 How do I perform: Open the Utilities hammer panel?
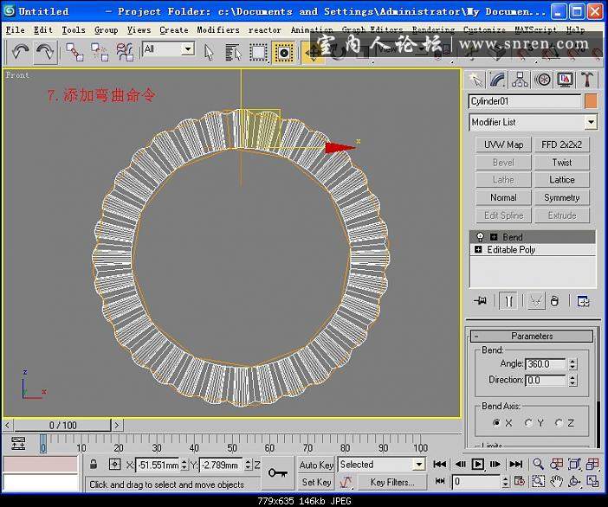pyautogui.click(x=588, y=80)
